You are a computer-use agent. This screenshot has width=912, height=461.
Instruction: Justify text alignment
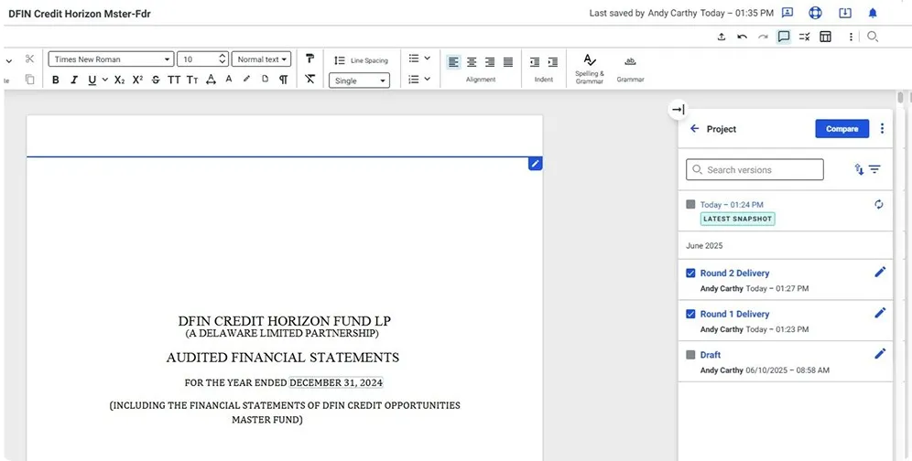tap(508, 62)
